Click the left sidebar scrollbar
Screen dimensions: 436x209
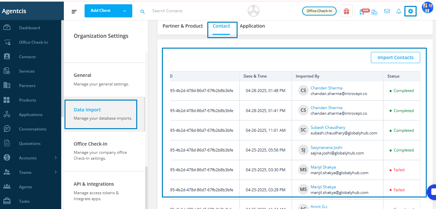pos(62,69)
